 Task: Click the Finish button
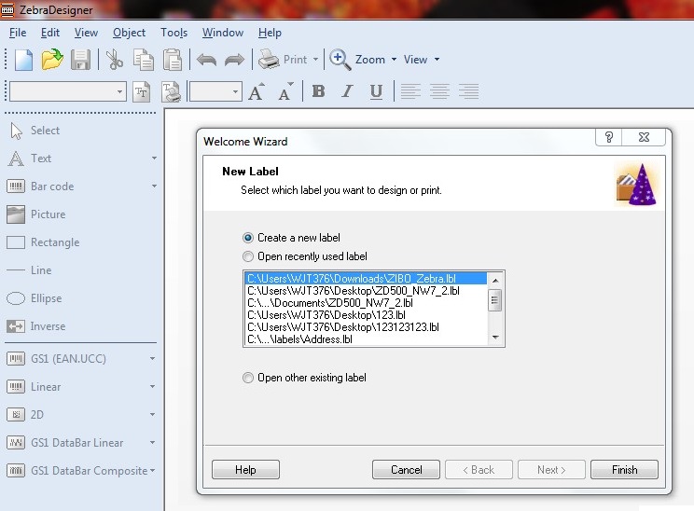tap(624, 469)
